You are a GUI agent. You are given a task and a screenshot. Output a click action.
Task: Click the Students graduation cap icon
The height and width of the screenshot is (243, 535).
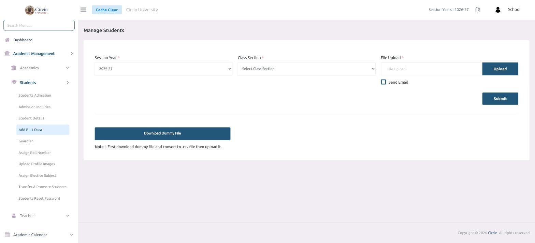point(14,83)
